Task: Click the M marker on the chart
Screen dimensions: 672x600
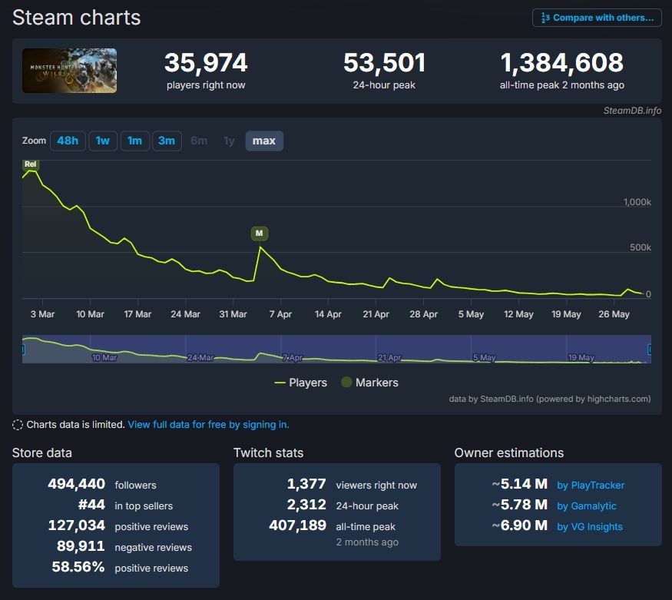Action: pyautogui.click(x=260, y=234)
